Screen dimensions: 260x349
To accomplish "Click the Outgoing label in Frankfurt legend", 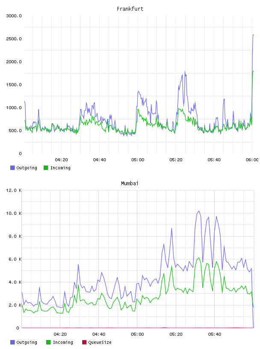I will 27,168.
